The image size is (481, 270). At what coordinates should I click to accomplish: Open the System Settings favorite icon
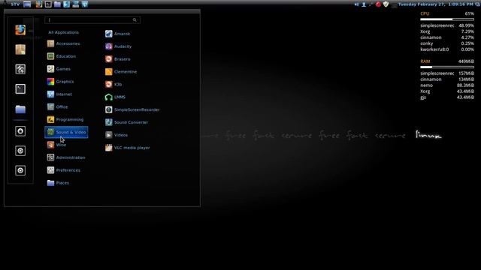(x=20, y=70)
